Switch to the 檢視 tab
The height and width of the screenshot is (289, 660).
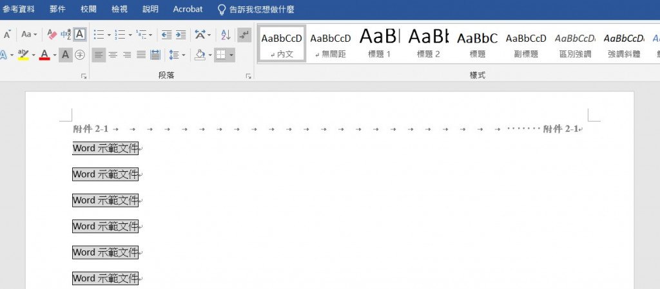(x=119, y=9)
